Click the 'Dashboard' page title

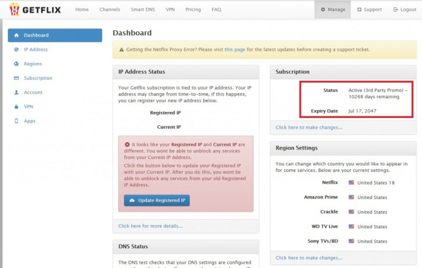tap(132, 33)
